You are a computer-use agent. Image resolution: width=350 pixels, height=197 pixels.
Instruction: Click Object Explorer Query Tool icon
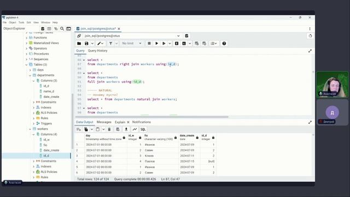[43, 28]
